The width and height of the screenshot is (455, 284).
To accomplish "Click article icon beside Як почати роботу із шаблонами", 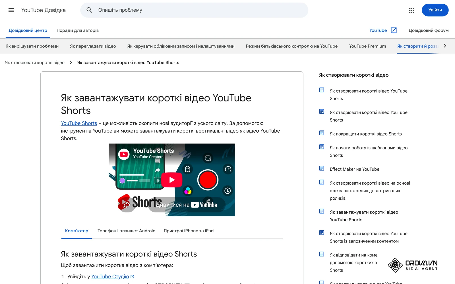I will [322, 147].
